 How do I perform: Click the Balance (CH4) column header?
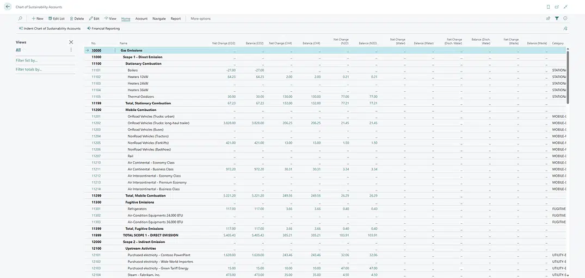[311, 43]
